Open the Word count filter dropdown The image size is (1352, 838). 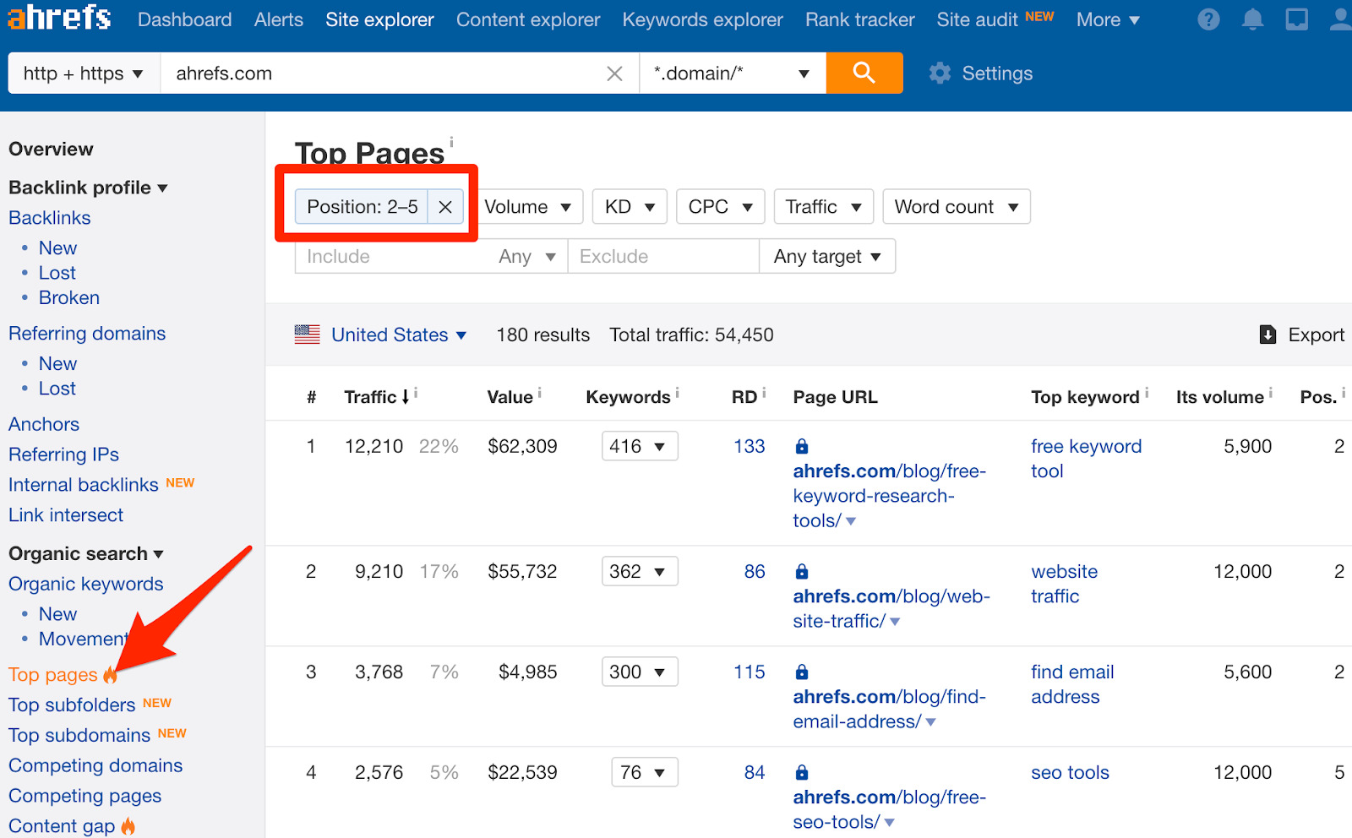(956, 207)
